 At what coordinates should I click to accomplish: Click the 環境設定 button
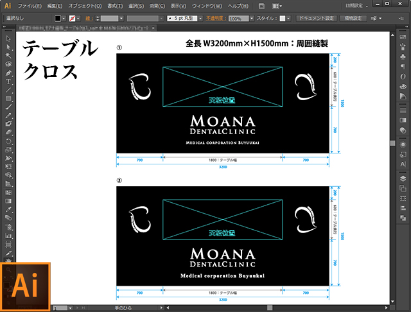click(353, 19)
